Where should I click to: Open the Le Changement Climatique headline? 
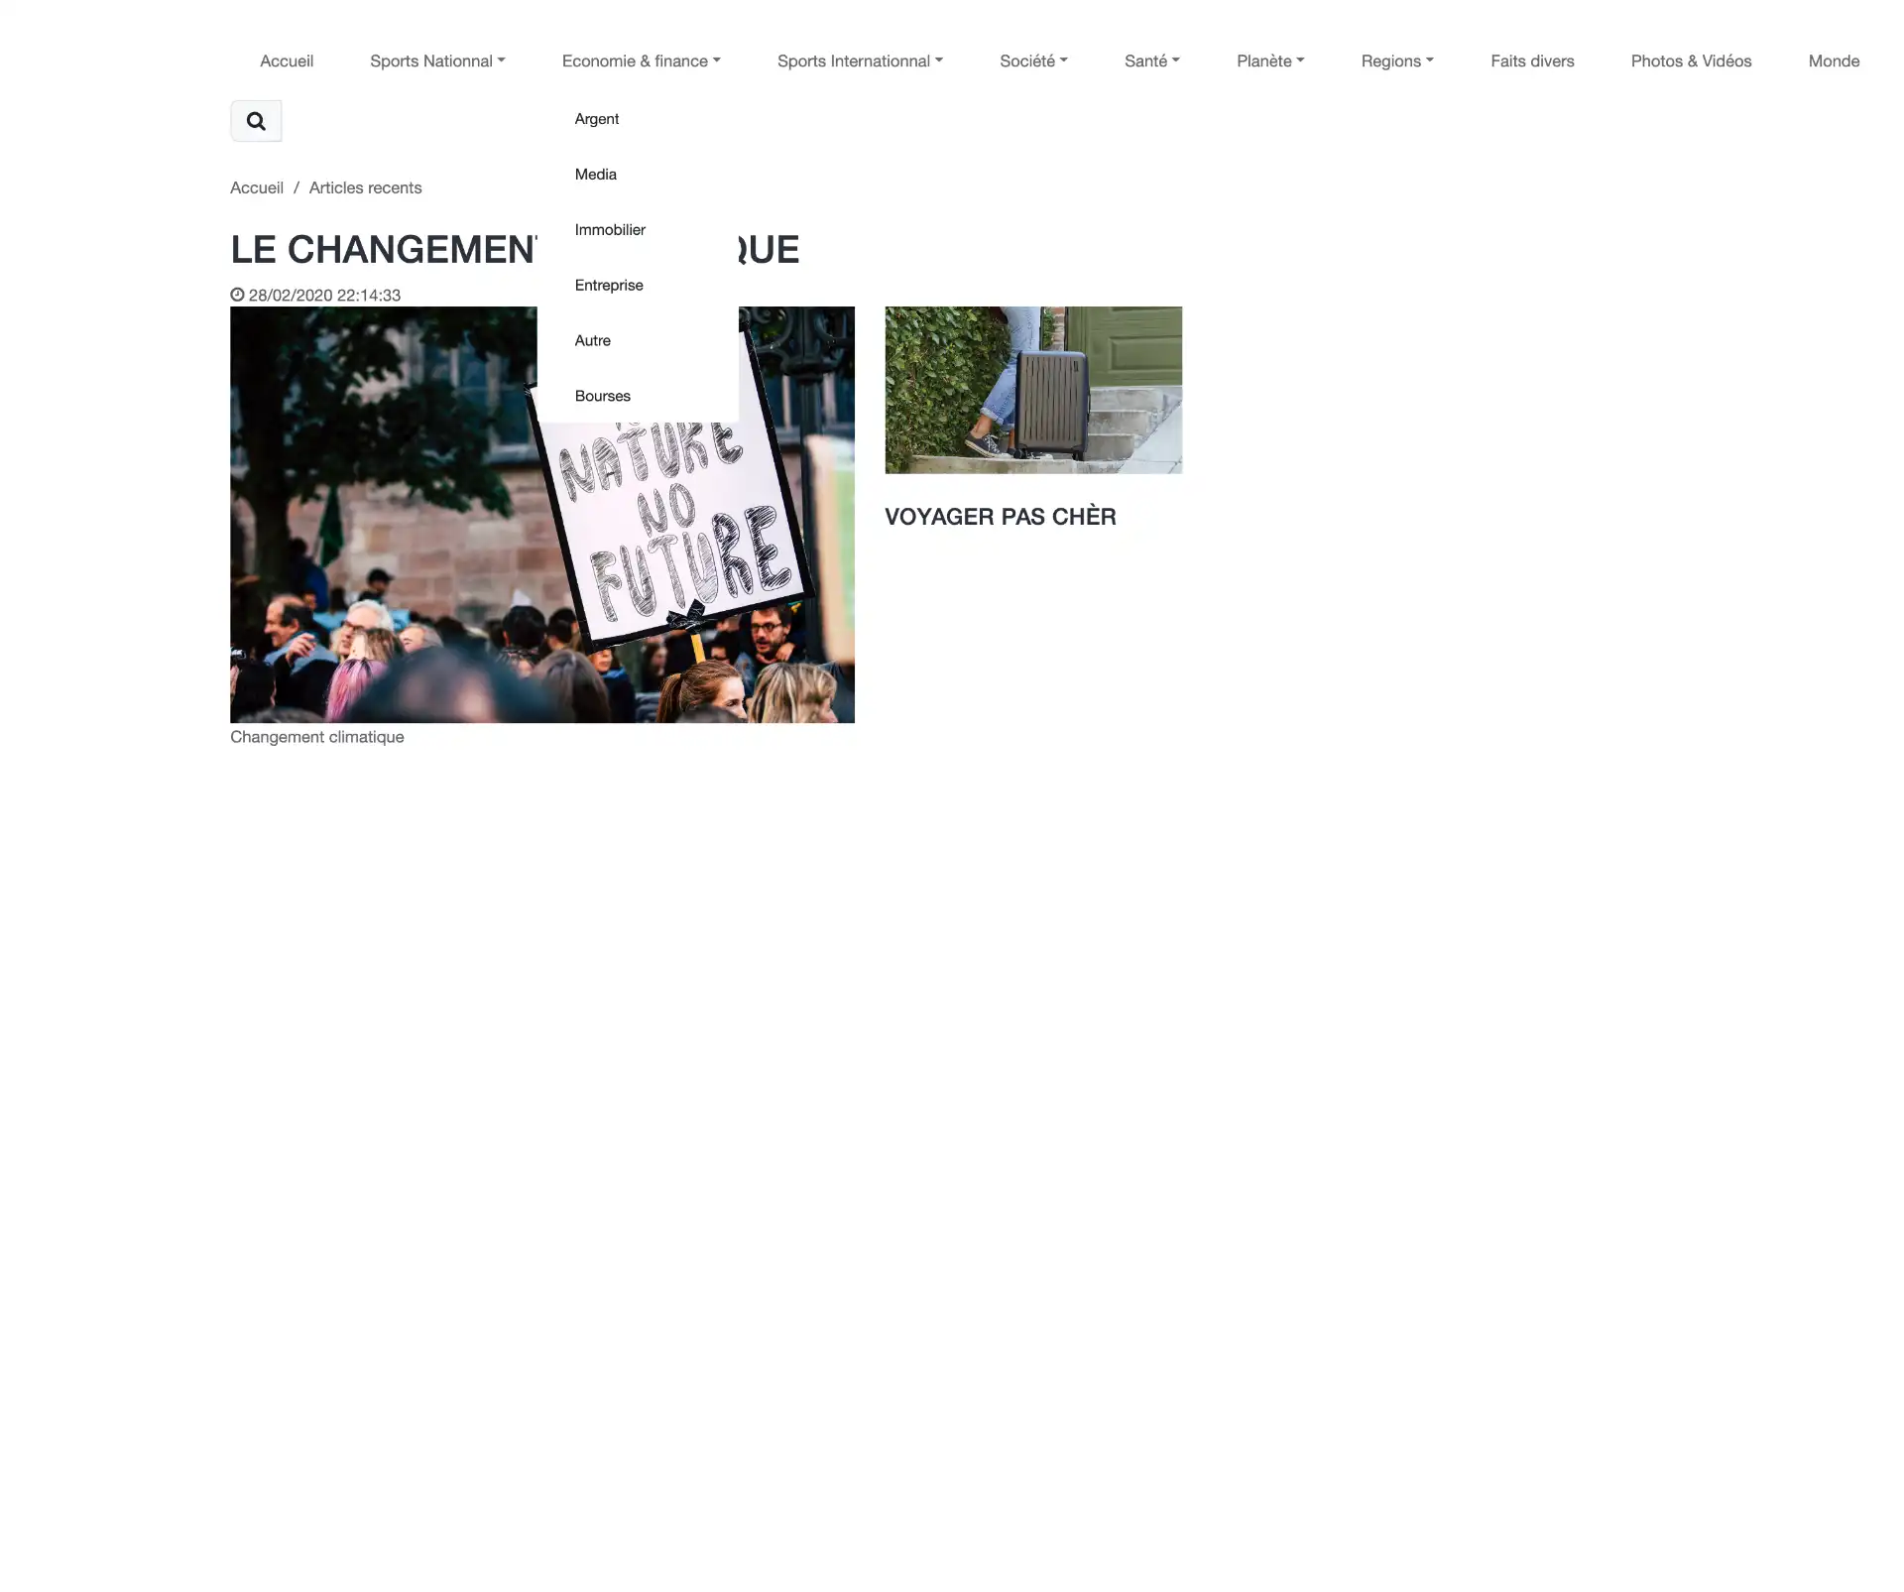(x=515, y=250)
